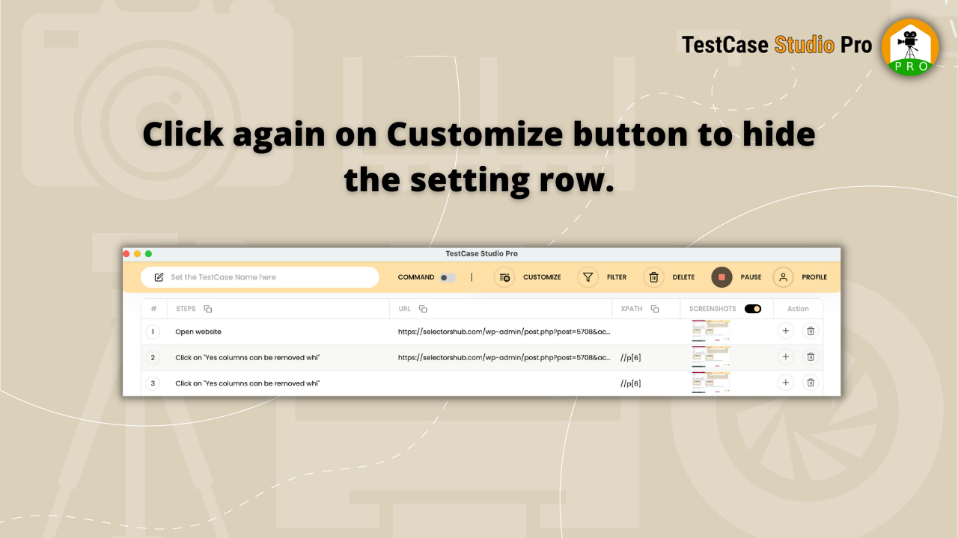Open the screenshot thumbnail on row 3
Image resolution: width=958 pixels, height=538 pixels.
point(710,382)
